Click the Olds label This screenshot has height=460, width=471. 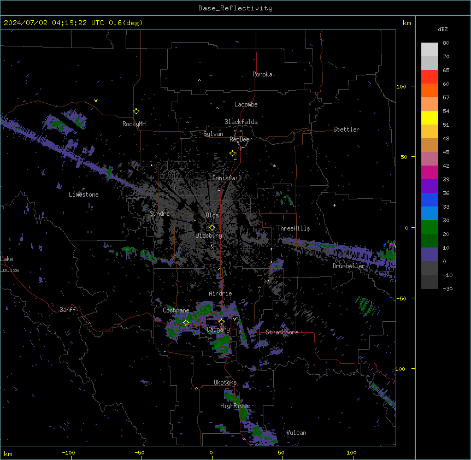point(212,215)
